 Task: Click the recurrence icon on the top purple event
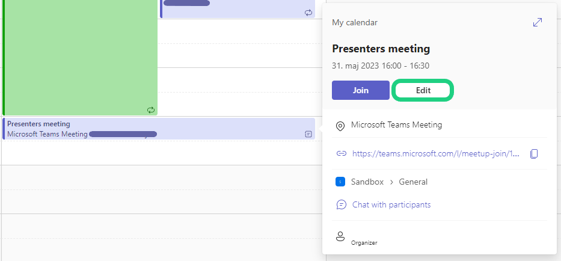click(x=308, y=12)
